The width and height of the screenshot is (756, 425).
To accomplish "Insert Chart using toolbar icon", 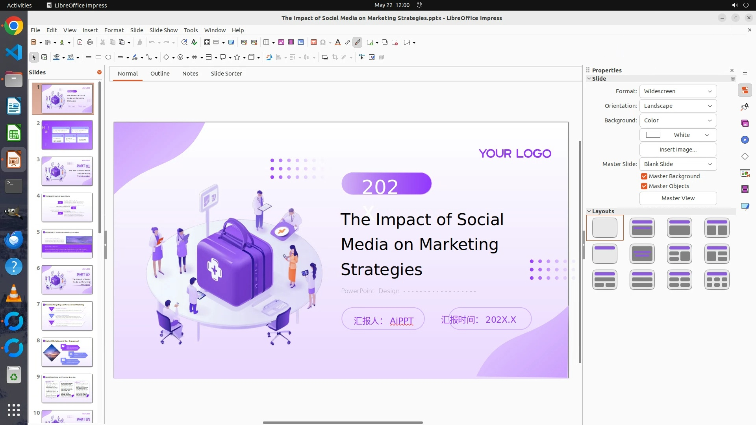I will [x=301, y=42].
